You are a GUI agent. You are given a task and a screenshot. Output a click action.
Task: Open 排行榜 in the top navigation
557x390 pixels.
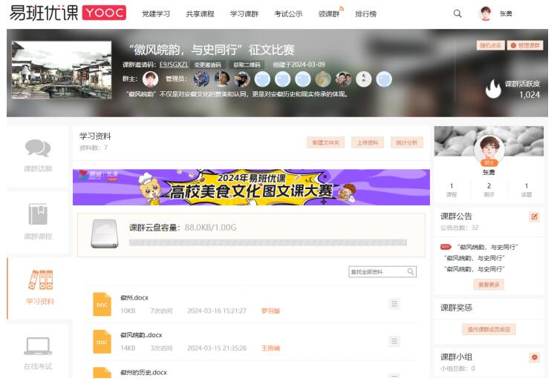click(x=365, y=14)
